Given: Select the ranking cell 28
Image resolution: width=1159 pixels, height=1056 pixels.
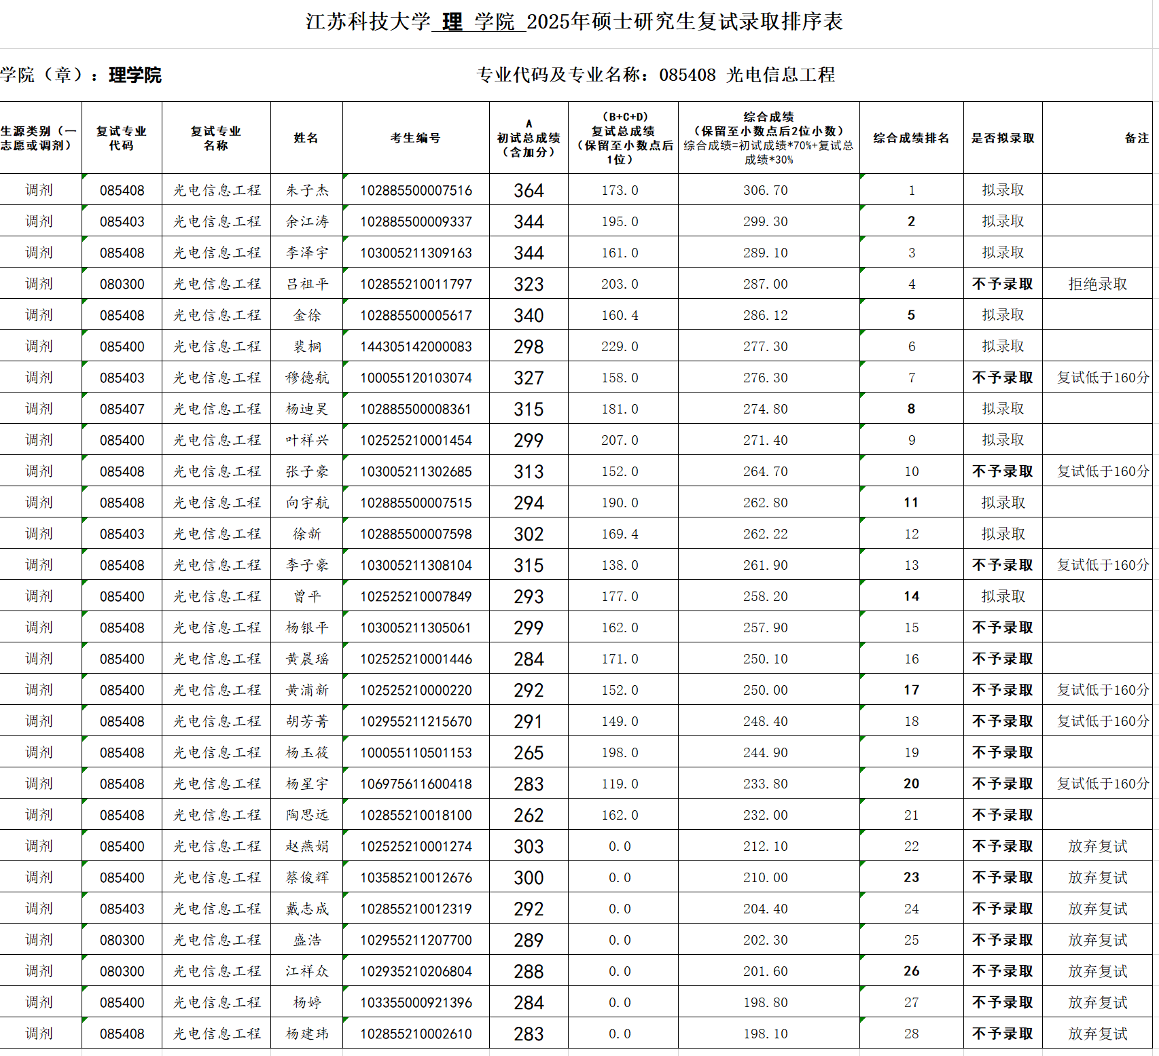Looking at the screenshot, I should tap(911, 1034).
